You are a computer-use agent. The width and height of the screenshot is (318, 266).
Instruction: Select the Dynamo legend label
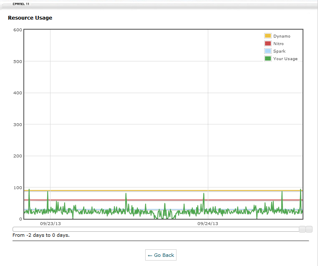tap(282, 36)
